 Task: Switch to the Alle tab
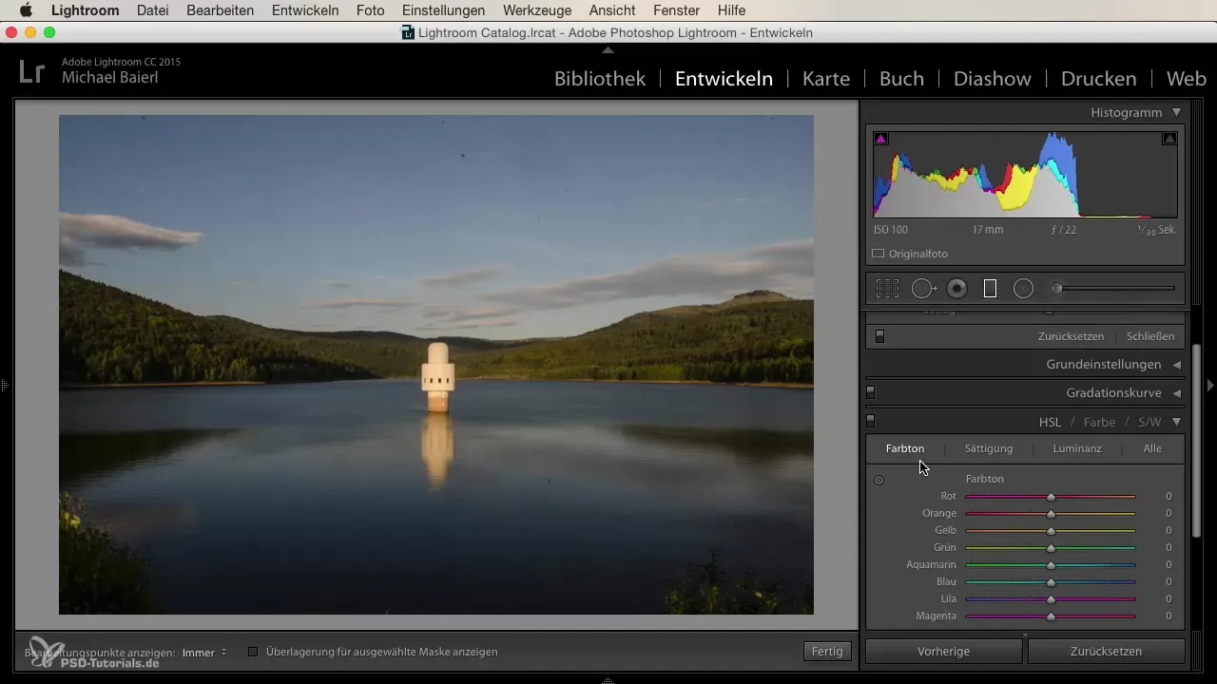coord(1152,448)
